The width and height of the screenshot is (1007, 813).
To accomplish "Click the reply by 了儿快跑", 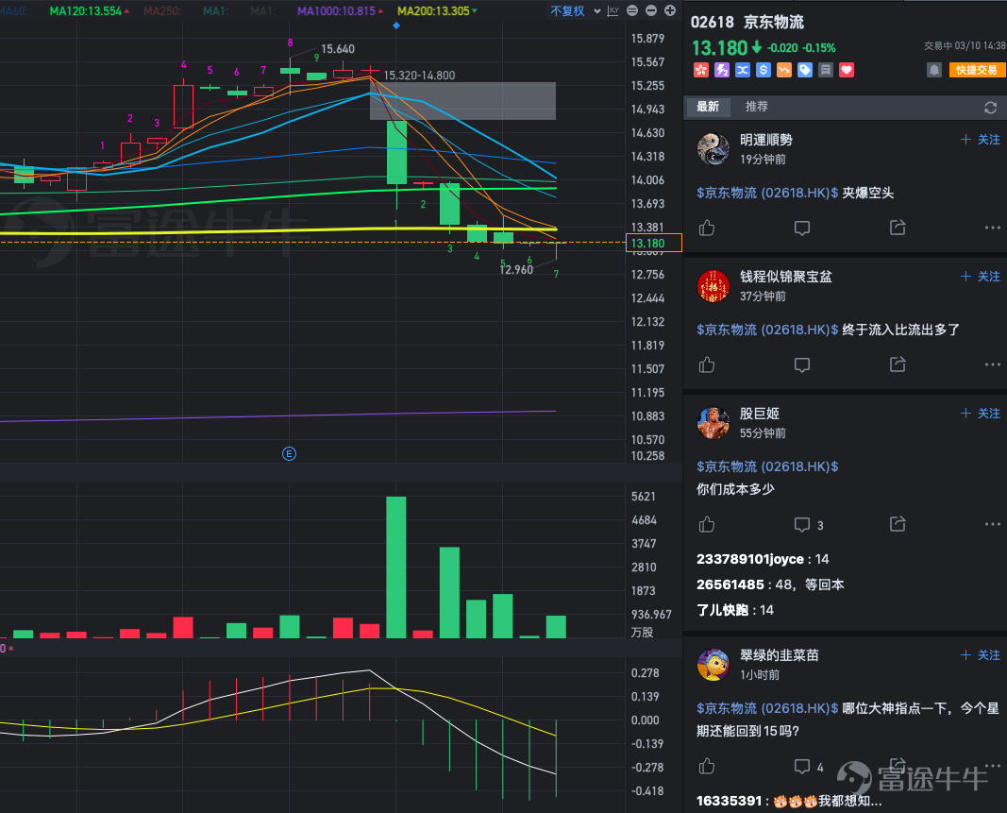I will [x=734, y=610].
